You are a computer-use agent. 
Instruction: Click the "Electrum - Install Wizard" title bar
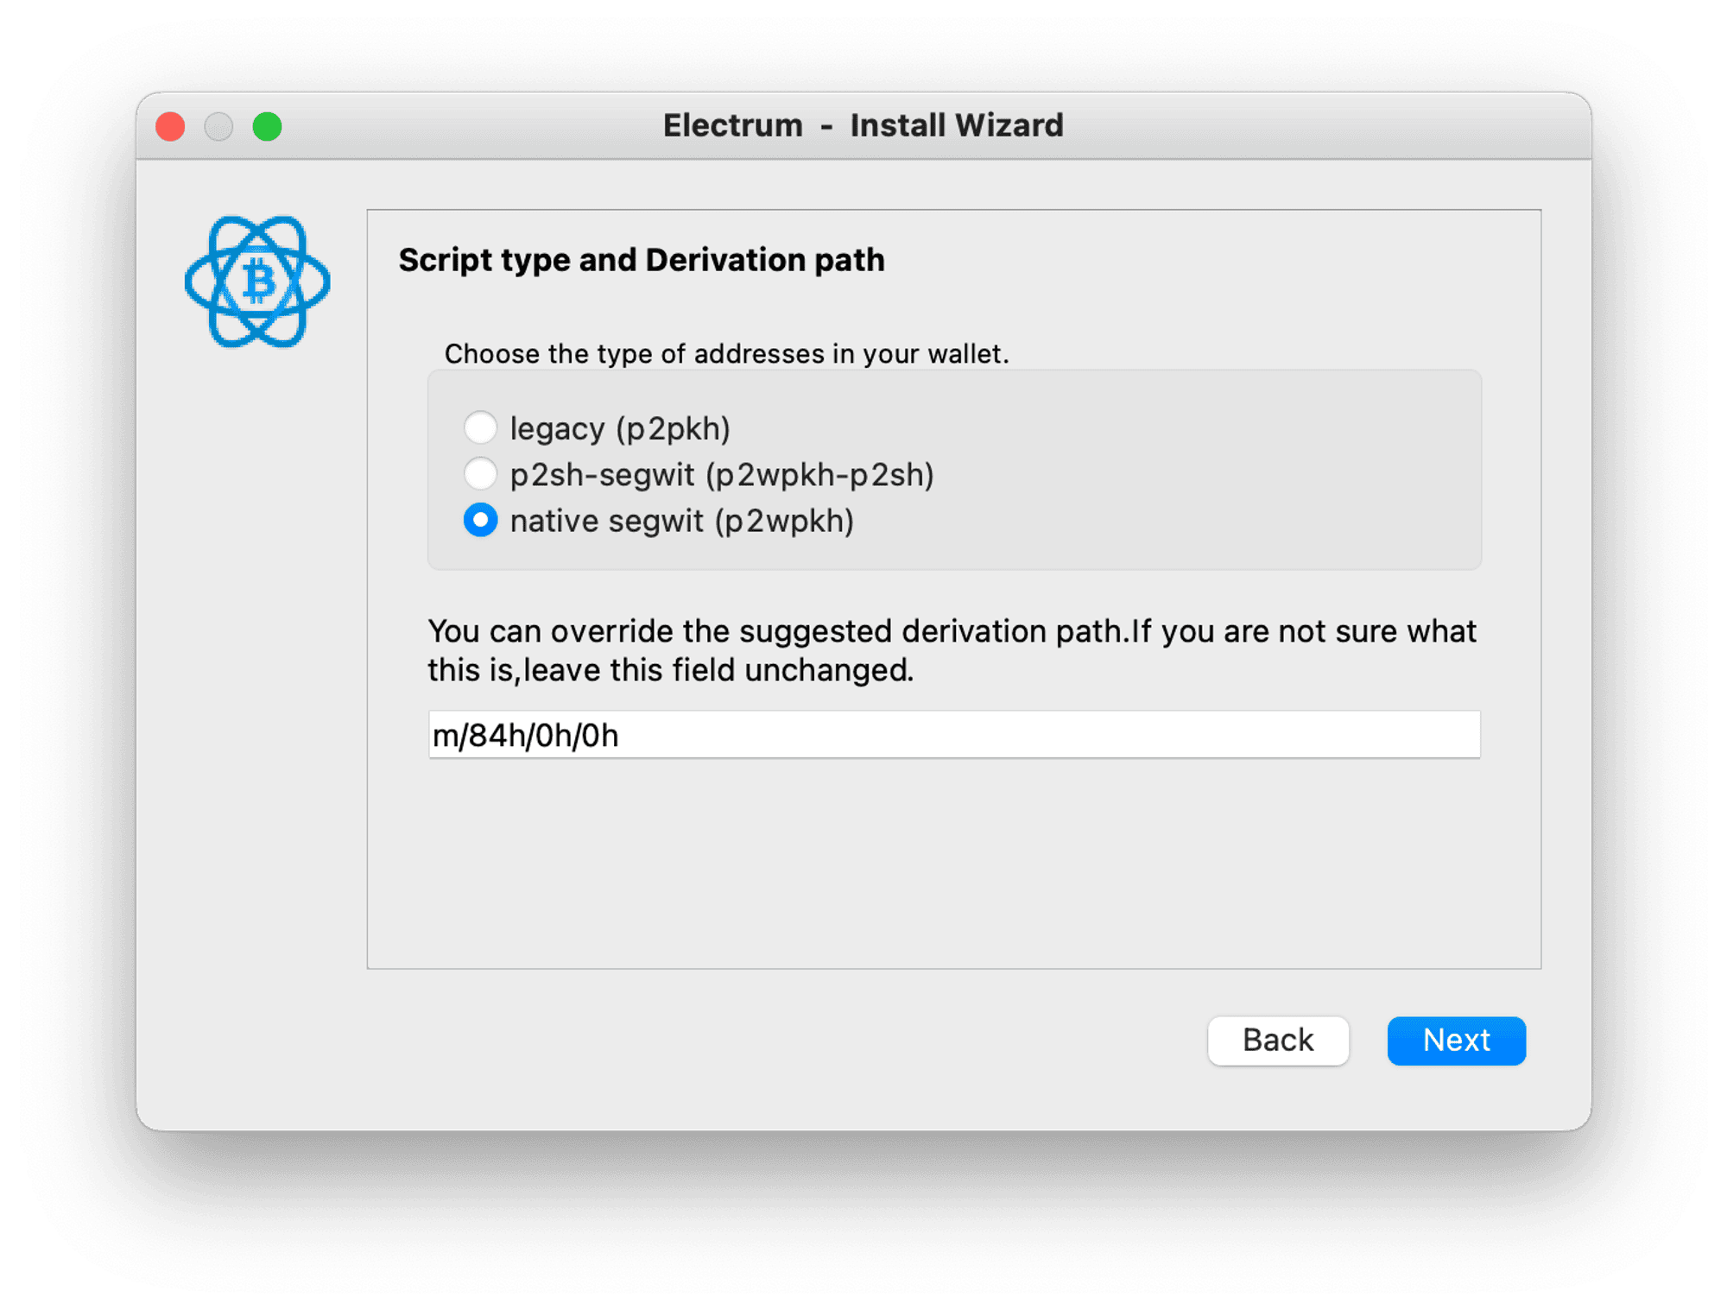(x=863, y=126)
